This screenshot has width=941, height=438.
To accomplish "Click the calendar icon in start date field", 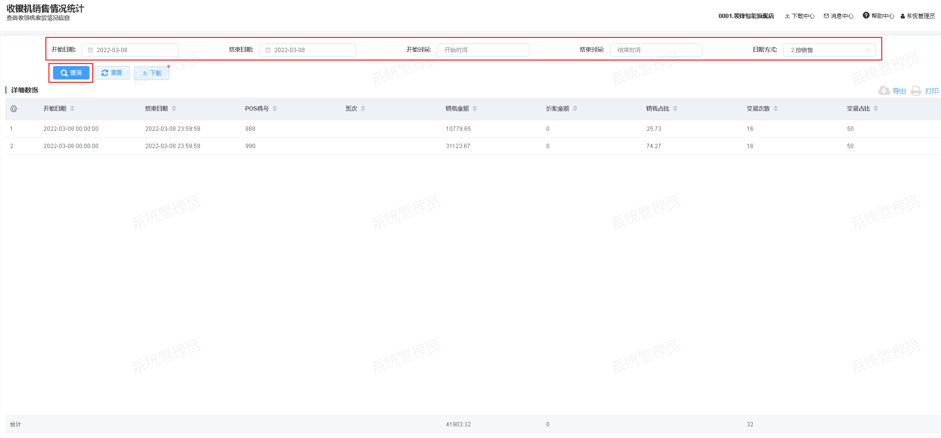I will click(91, 50).
